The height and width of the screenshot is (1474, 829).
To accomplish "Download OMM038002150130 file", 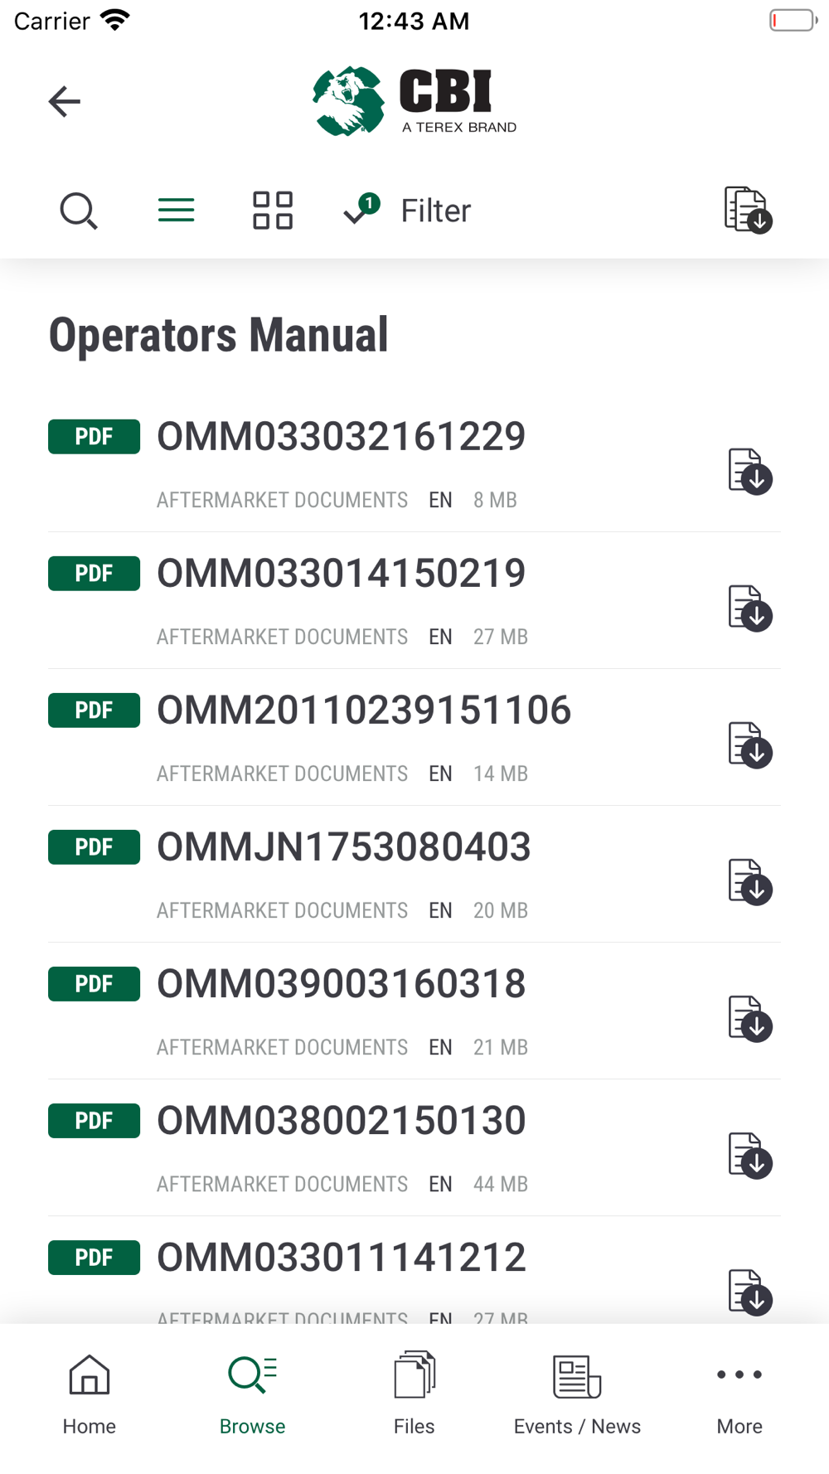I will (750, 1156).
